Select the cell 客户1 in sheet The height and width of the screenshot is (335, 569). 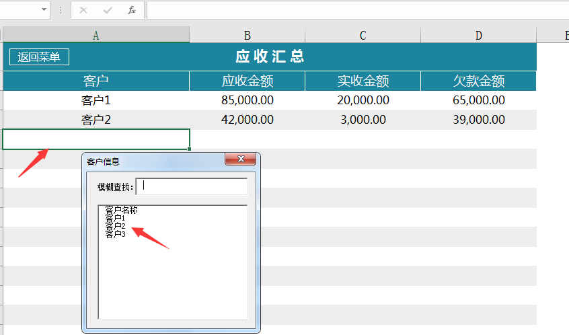(x=96, y=100)
